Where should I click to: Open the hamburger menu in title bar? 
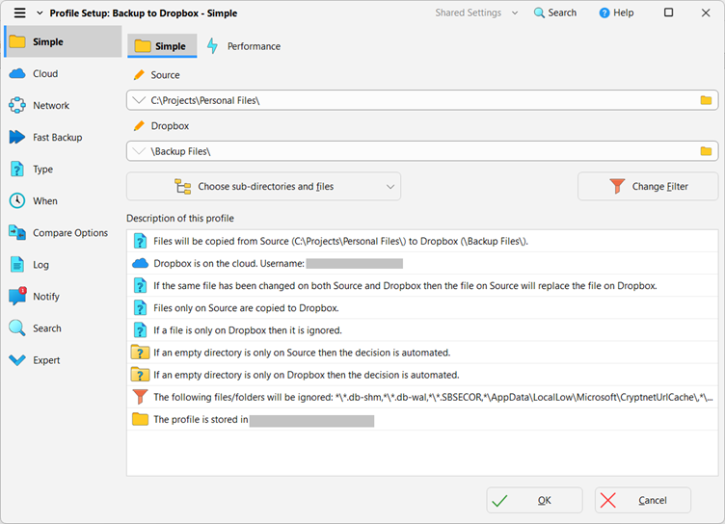point(19,13)
